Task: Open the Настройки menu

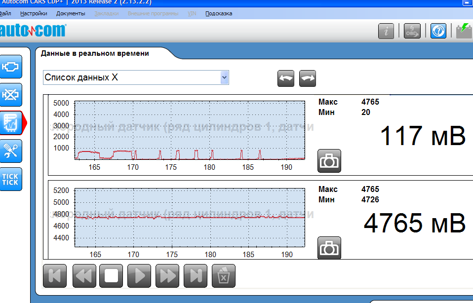Action: (x=34, y=13)
